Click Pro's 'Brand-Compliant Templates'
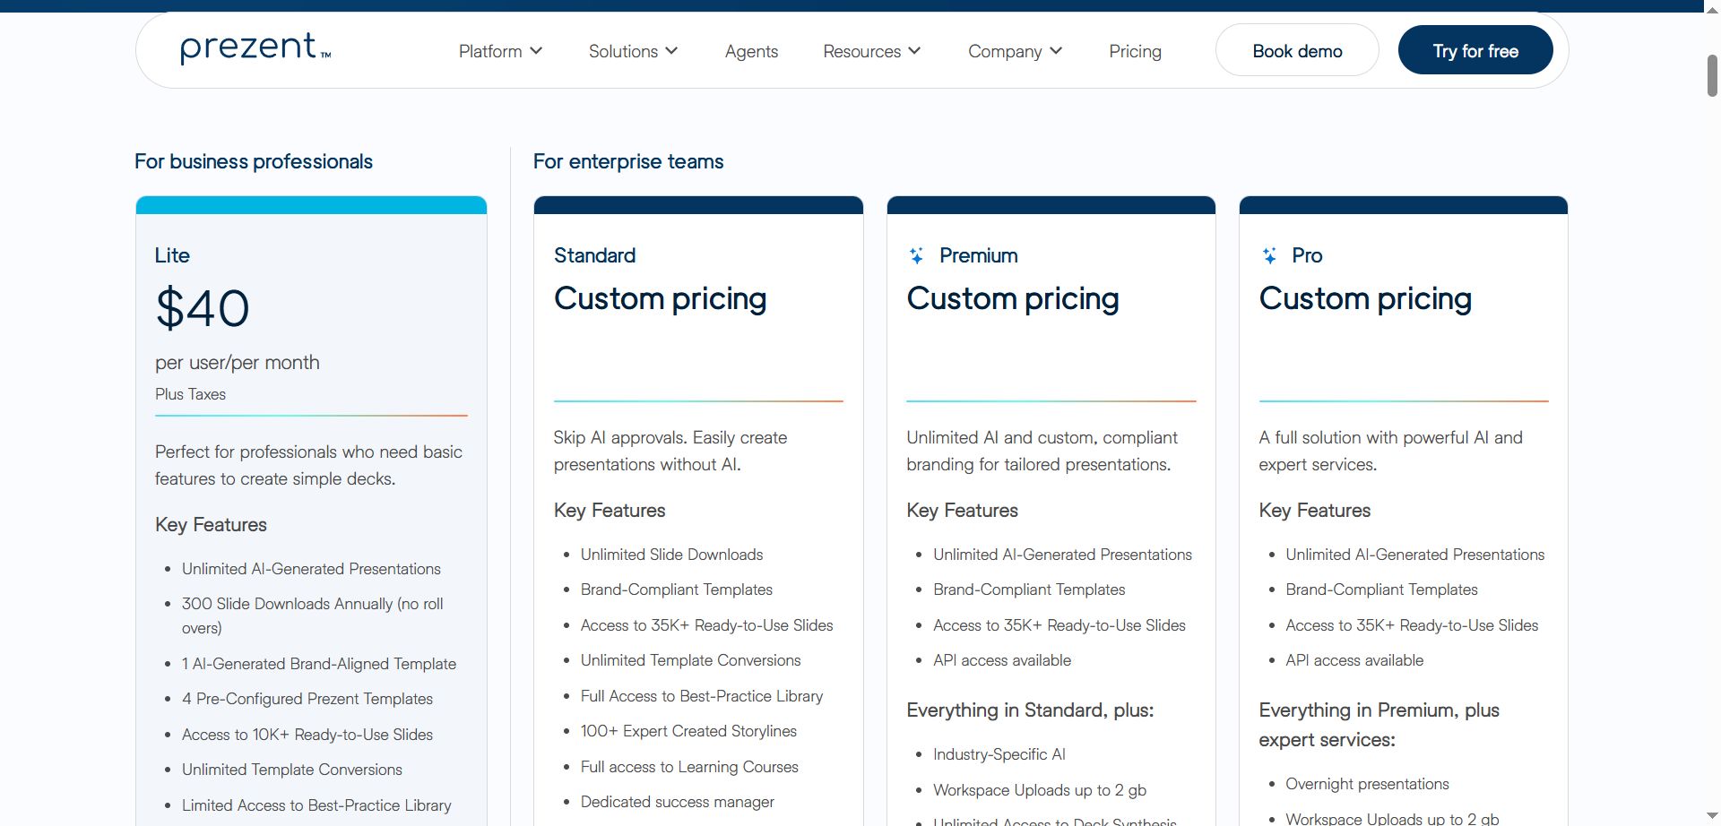This screenshot has height=826, width=1721. click(x=1381, y=589)
